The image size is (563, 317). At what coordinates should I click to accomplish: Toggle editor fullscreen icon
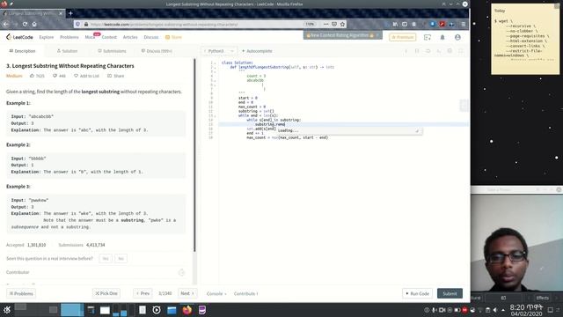461,51
